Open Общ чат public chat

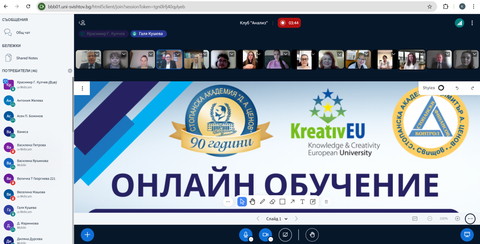point(23,32)
